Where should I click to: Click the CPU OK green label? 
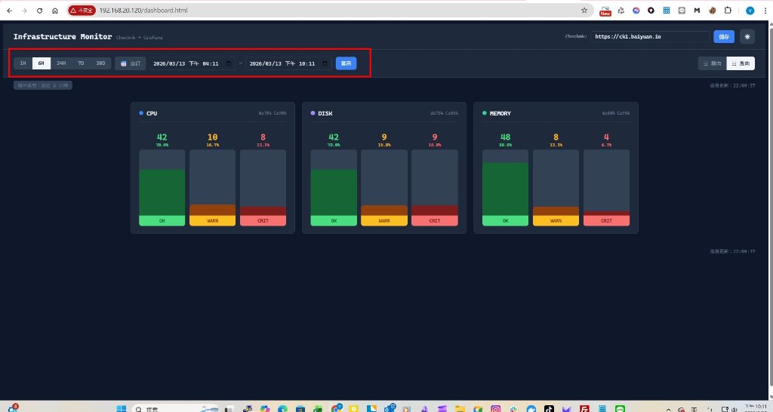coord(162,221)
